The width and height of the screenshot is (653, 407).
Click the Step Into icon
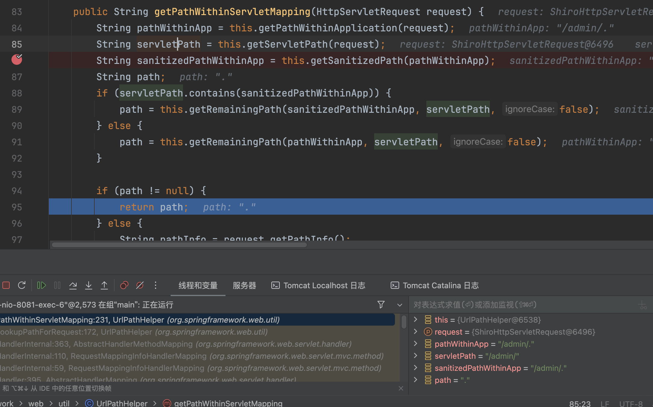pos(89,285)
